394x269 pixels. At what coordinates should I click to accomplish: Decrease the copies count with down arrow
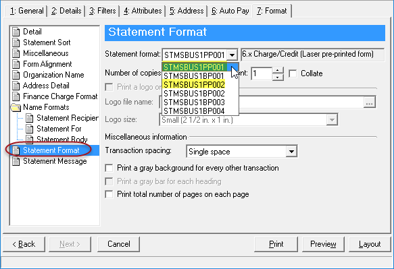click(x=278, y=77)
